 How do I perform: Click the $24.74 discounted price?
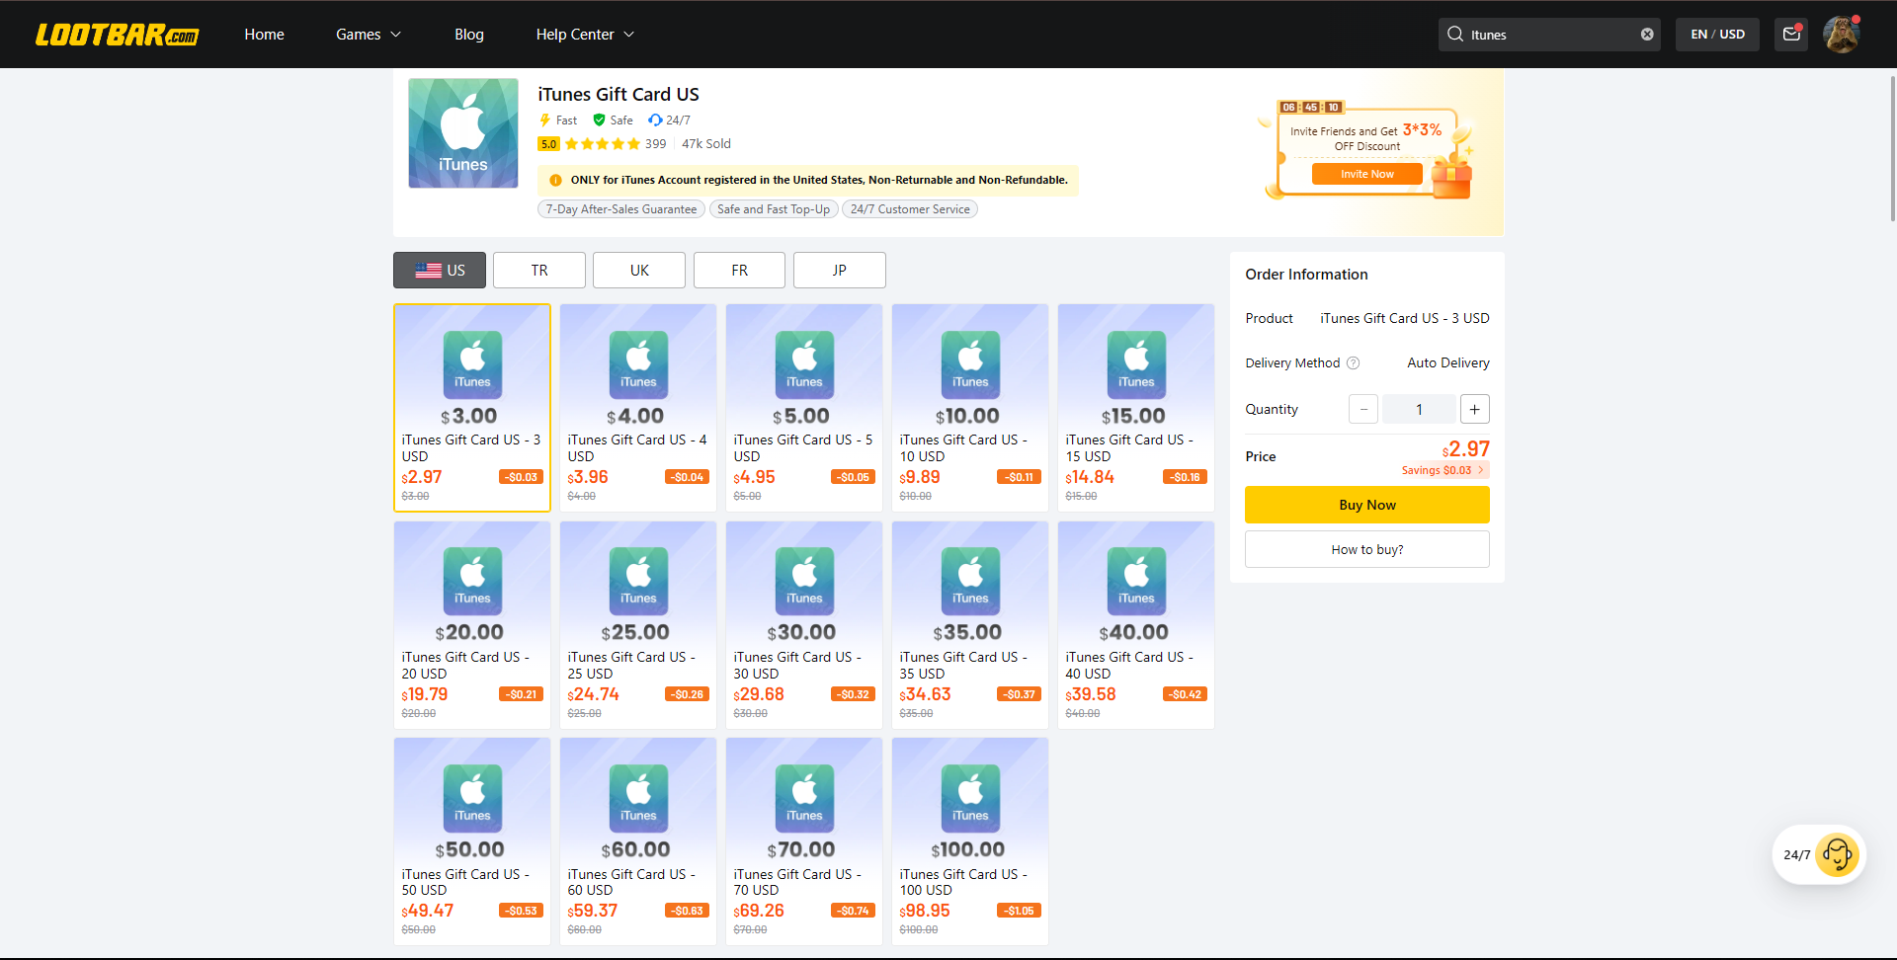pos(593,694)
